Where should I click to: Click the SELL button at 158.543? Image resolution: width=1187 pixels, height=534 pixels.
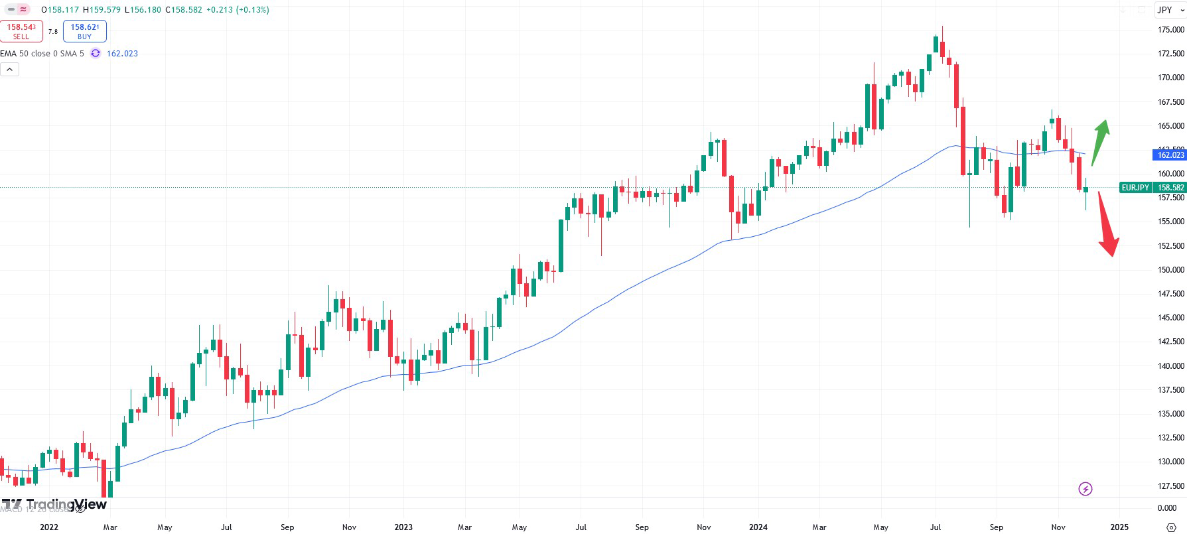(x=21, y=31)
